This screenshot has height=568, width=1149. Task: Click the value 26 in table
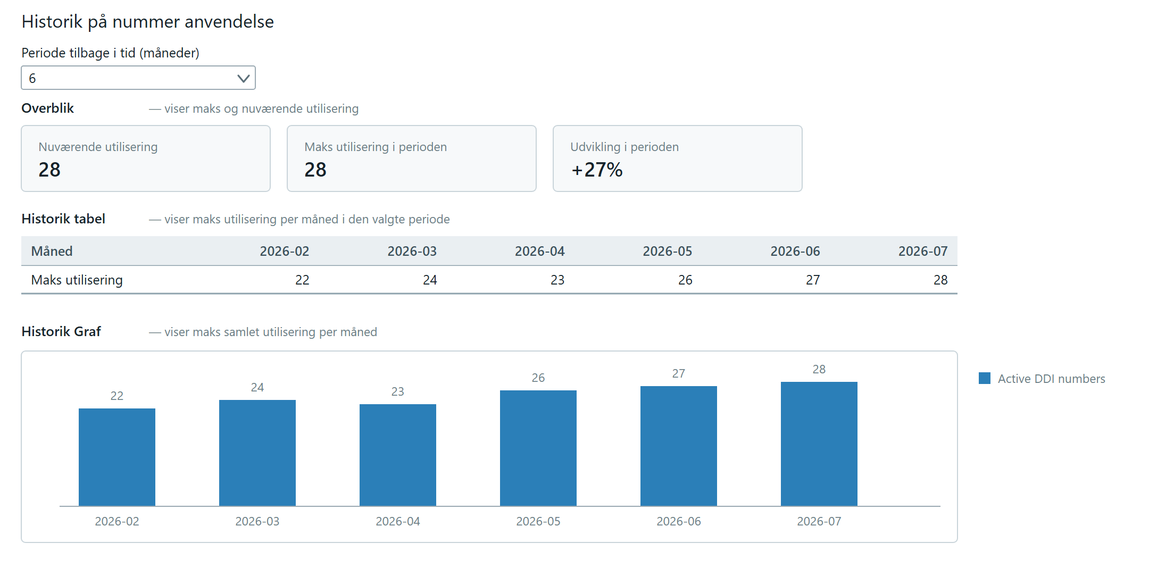tap(685, 280)
